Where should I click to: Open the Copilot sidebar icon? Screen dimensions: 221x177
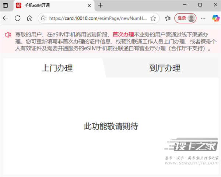coord(215,18)
